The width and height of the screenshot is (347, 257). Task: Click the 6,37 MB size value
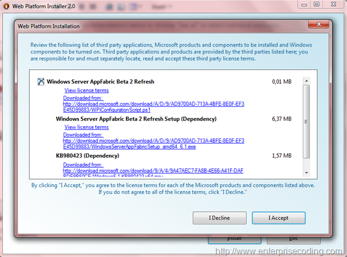click(x=281, y=119)
